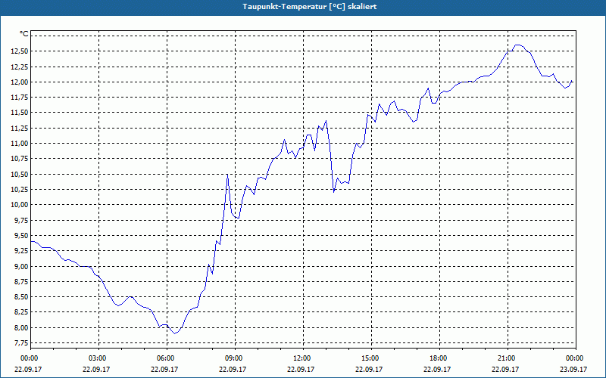Click the '7,75' y-axis label
The width and height of the screenshot is (606, 378).
[21, 343]
